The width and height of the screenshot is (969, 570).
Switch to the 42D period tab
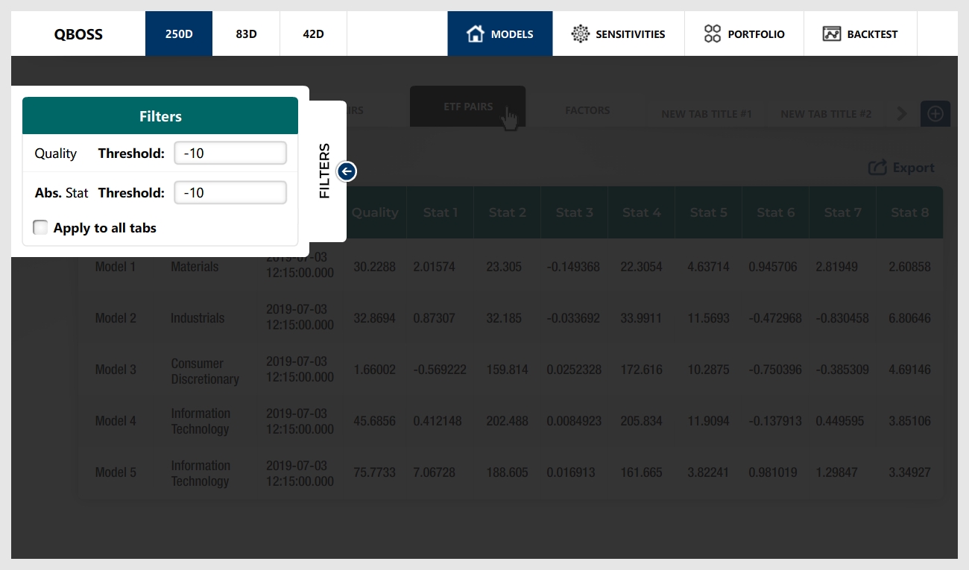tap(313, 34)
